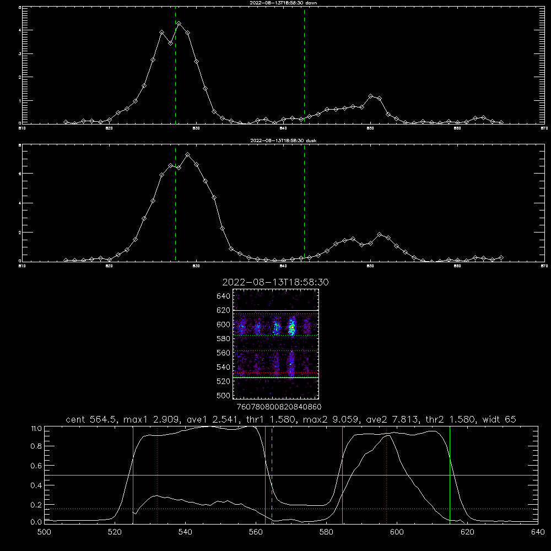Click the lower white horizontal line in spectral image

[x=276, y=378]
